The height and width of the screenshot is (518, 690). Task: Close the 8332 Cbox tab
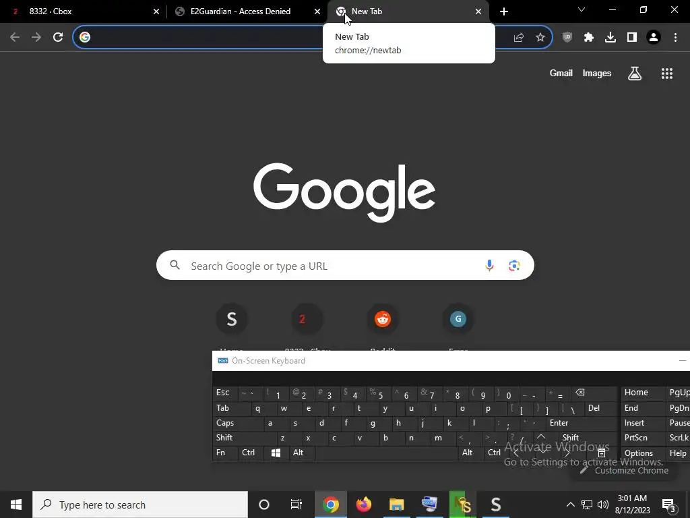pyautogui.click(x=156, y=11)
